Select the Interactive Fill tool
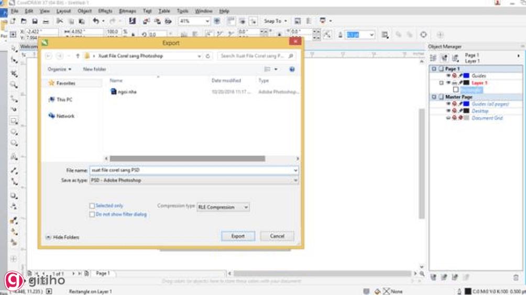 (x=14, y=232)
